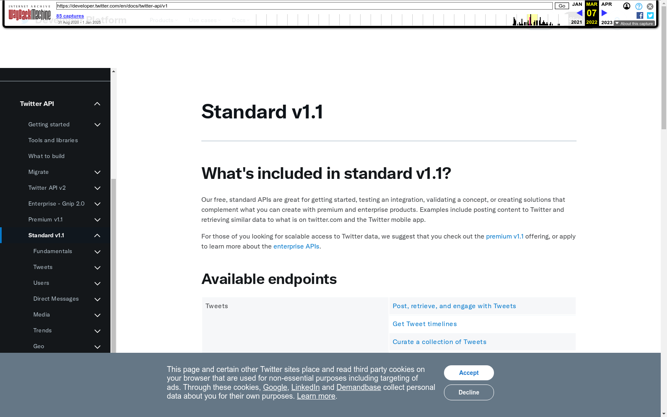Open the LinkedIn cookies link
667x417 pixels.
[x=306, y=387]
